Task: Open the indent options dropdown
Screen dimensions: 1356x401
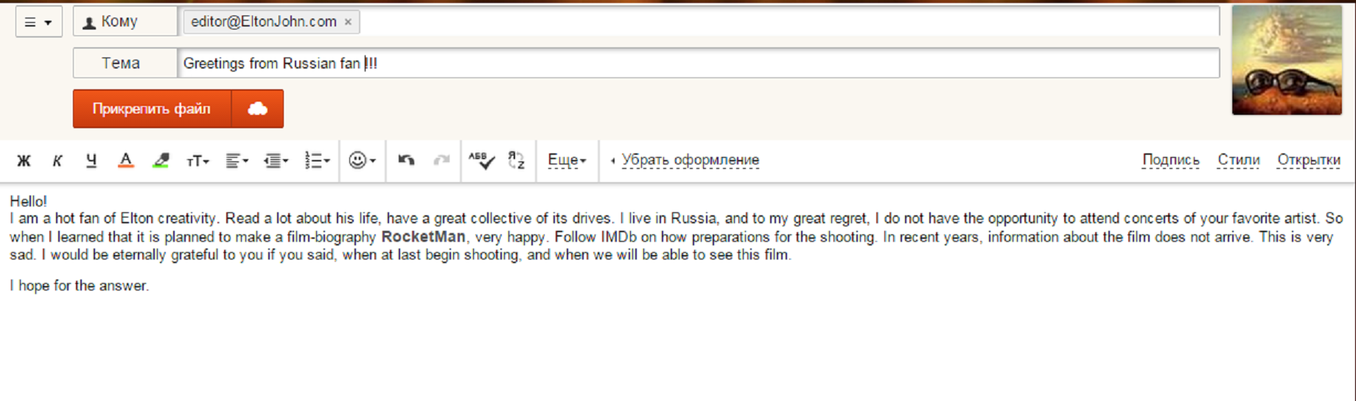Action: (276, 161)
